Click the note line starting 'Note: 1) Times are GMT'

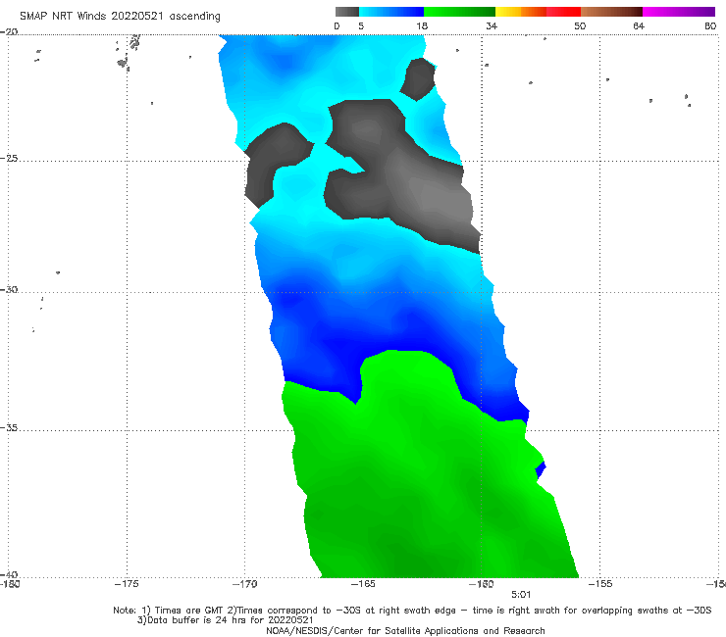(x=412, y=611)
